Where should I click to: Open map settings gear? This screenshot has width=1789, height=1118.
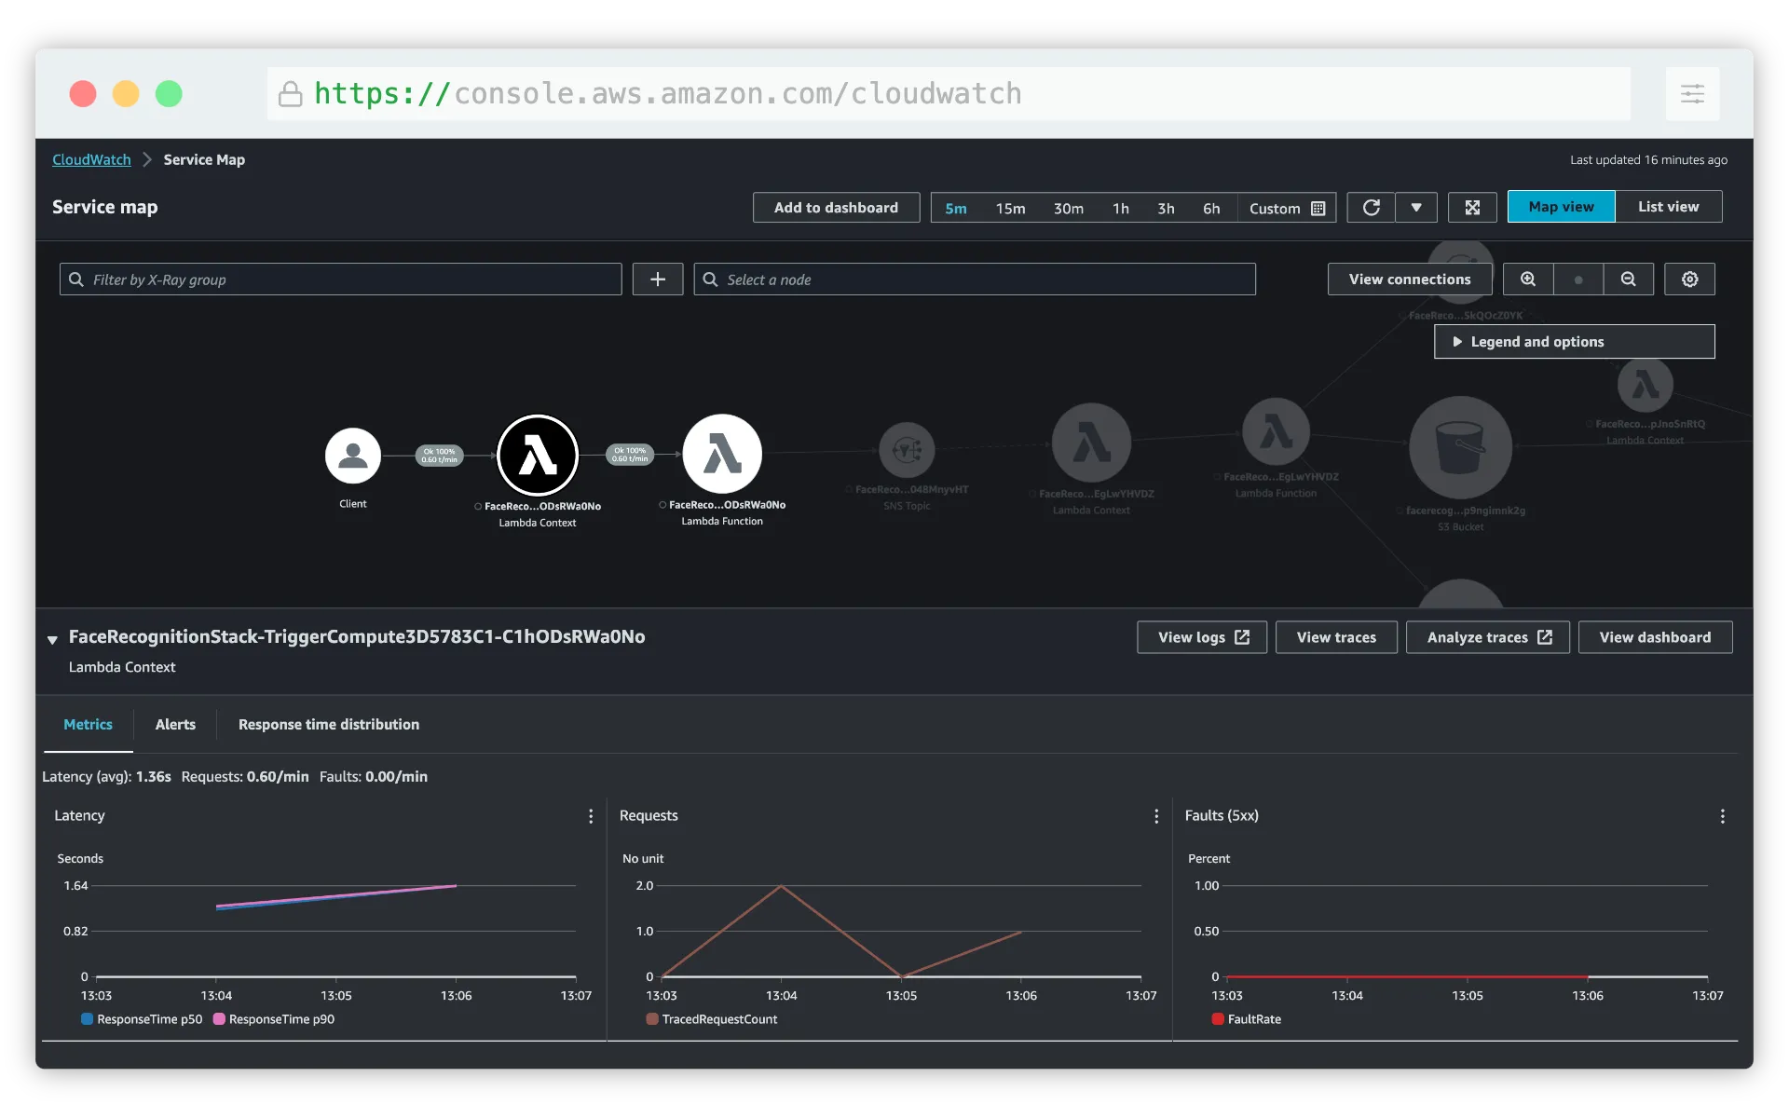click(1689, 279)
